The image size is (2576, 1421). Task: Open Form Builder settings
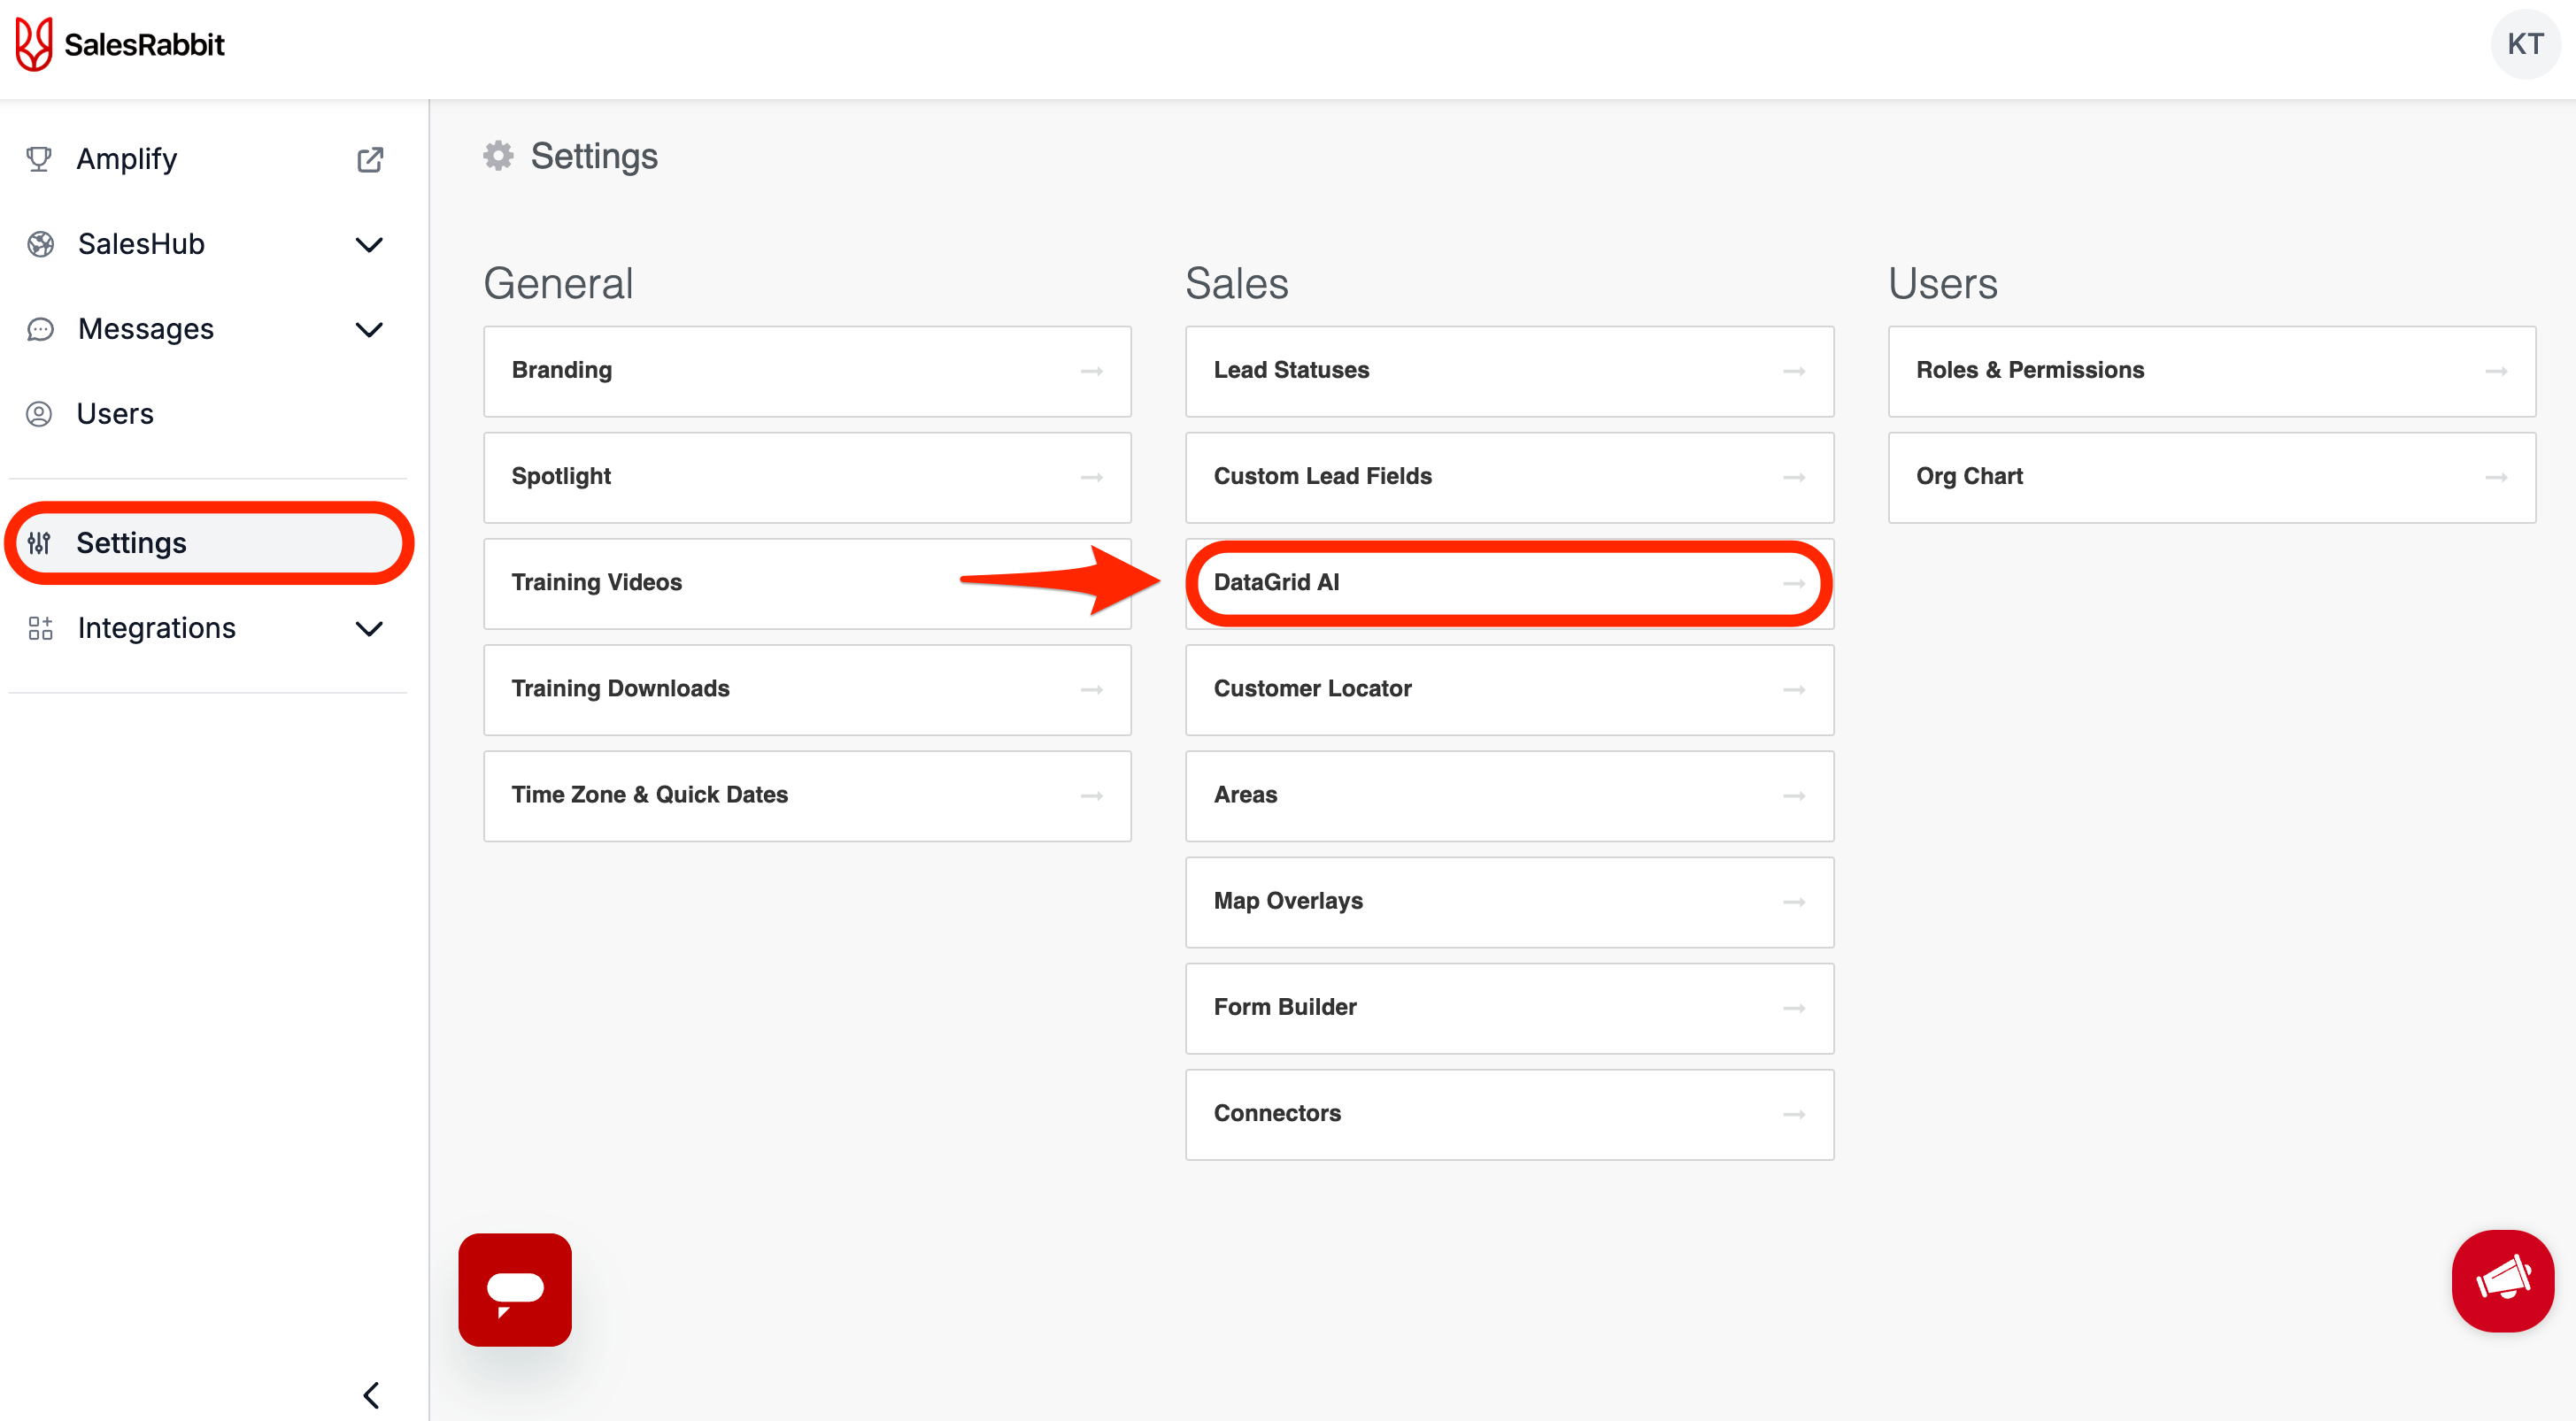point(1509,1009)
